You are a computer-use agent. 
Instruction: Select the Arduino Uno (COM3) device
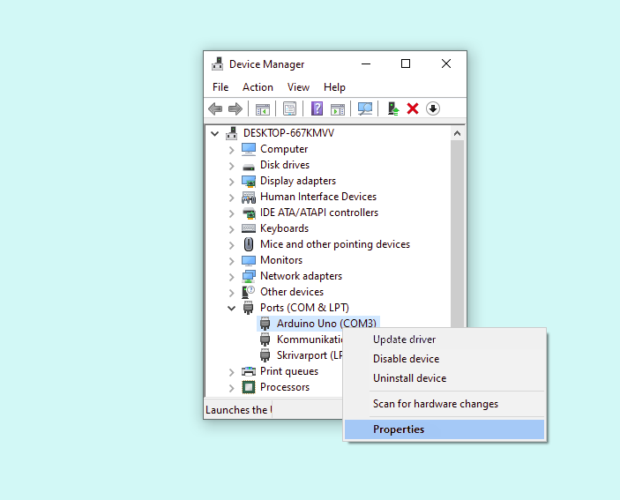326,324
